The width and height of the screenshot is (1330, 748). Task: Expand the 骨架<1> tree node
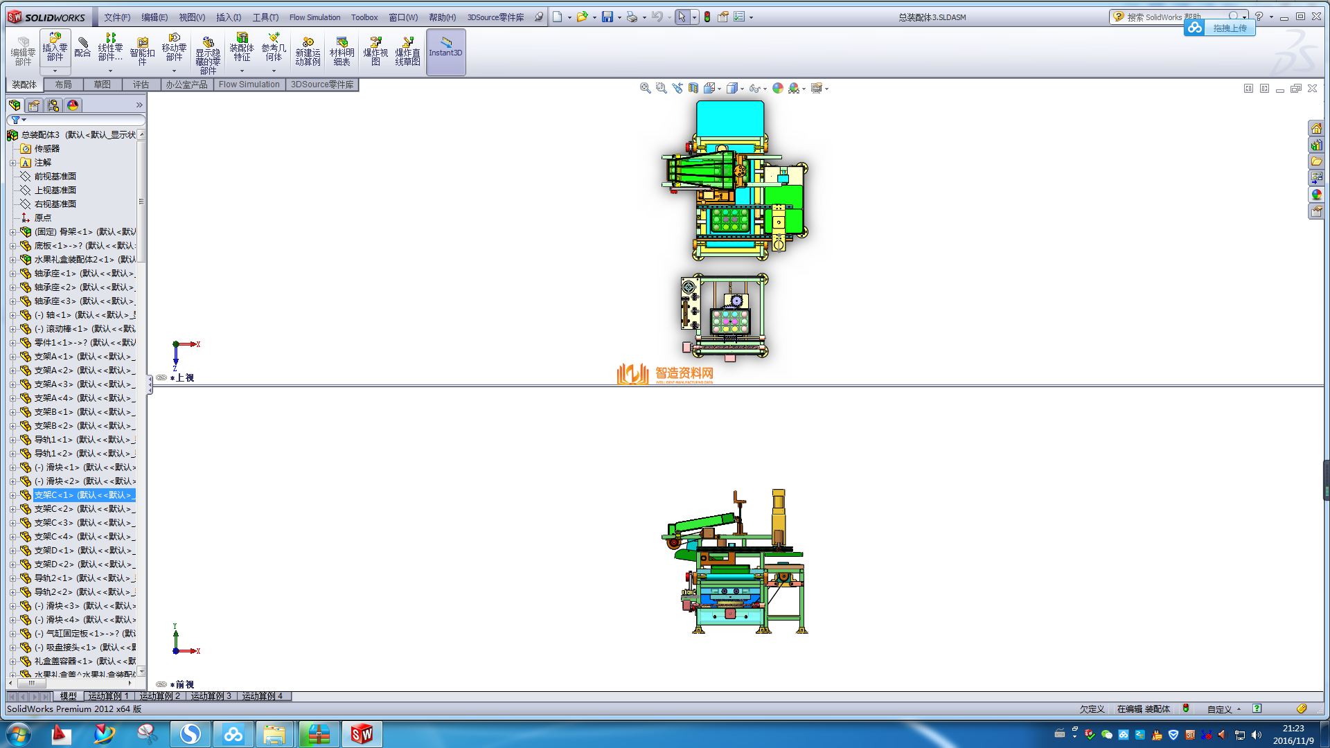pyautogui.click(x=12, y=232)
